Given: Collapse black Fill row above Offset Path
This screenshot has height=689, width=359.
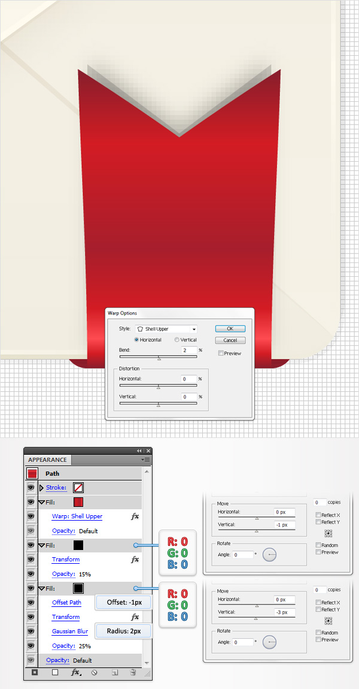Looking at the screenshot, I should (x=42, y=588).
